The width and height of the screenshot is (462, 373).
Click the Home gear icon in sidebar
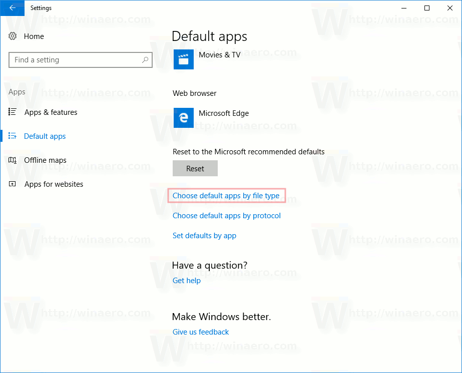tap(13, 36)
